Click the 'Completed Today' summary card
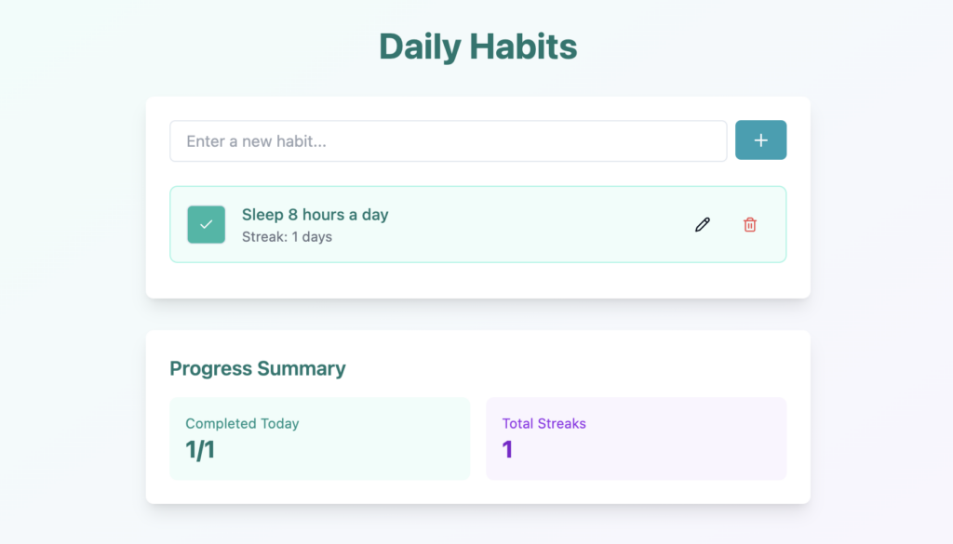 tap(320, 438)
